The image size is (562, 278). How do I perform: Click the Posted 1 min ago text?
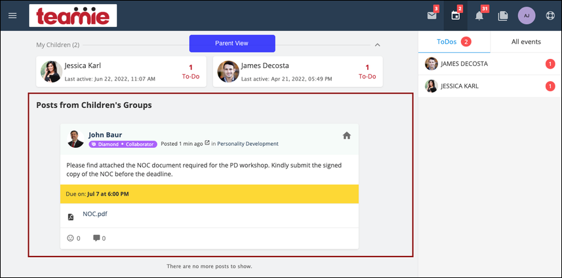[182, 144]
